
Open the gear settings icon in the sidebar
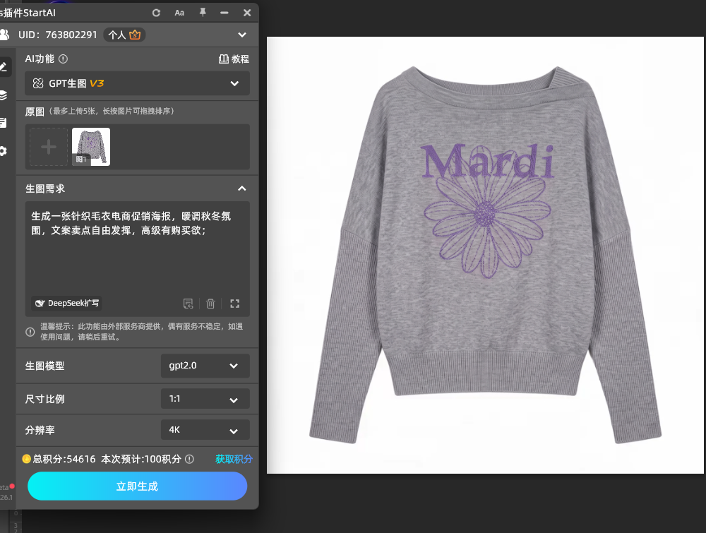tap(4, 151)
